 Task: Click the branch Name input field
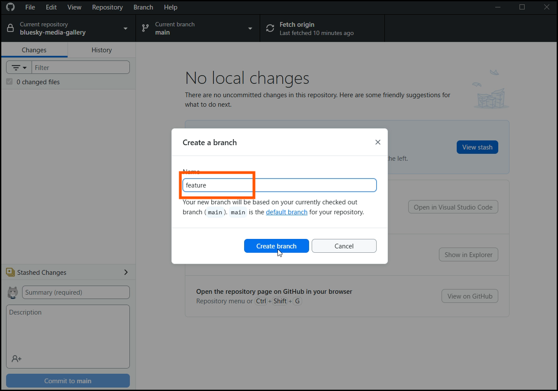(x=280, y=185)
